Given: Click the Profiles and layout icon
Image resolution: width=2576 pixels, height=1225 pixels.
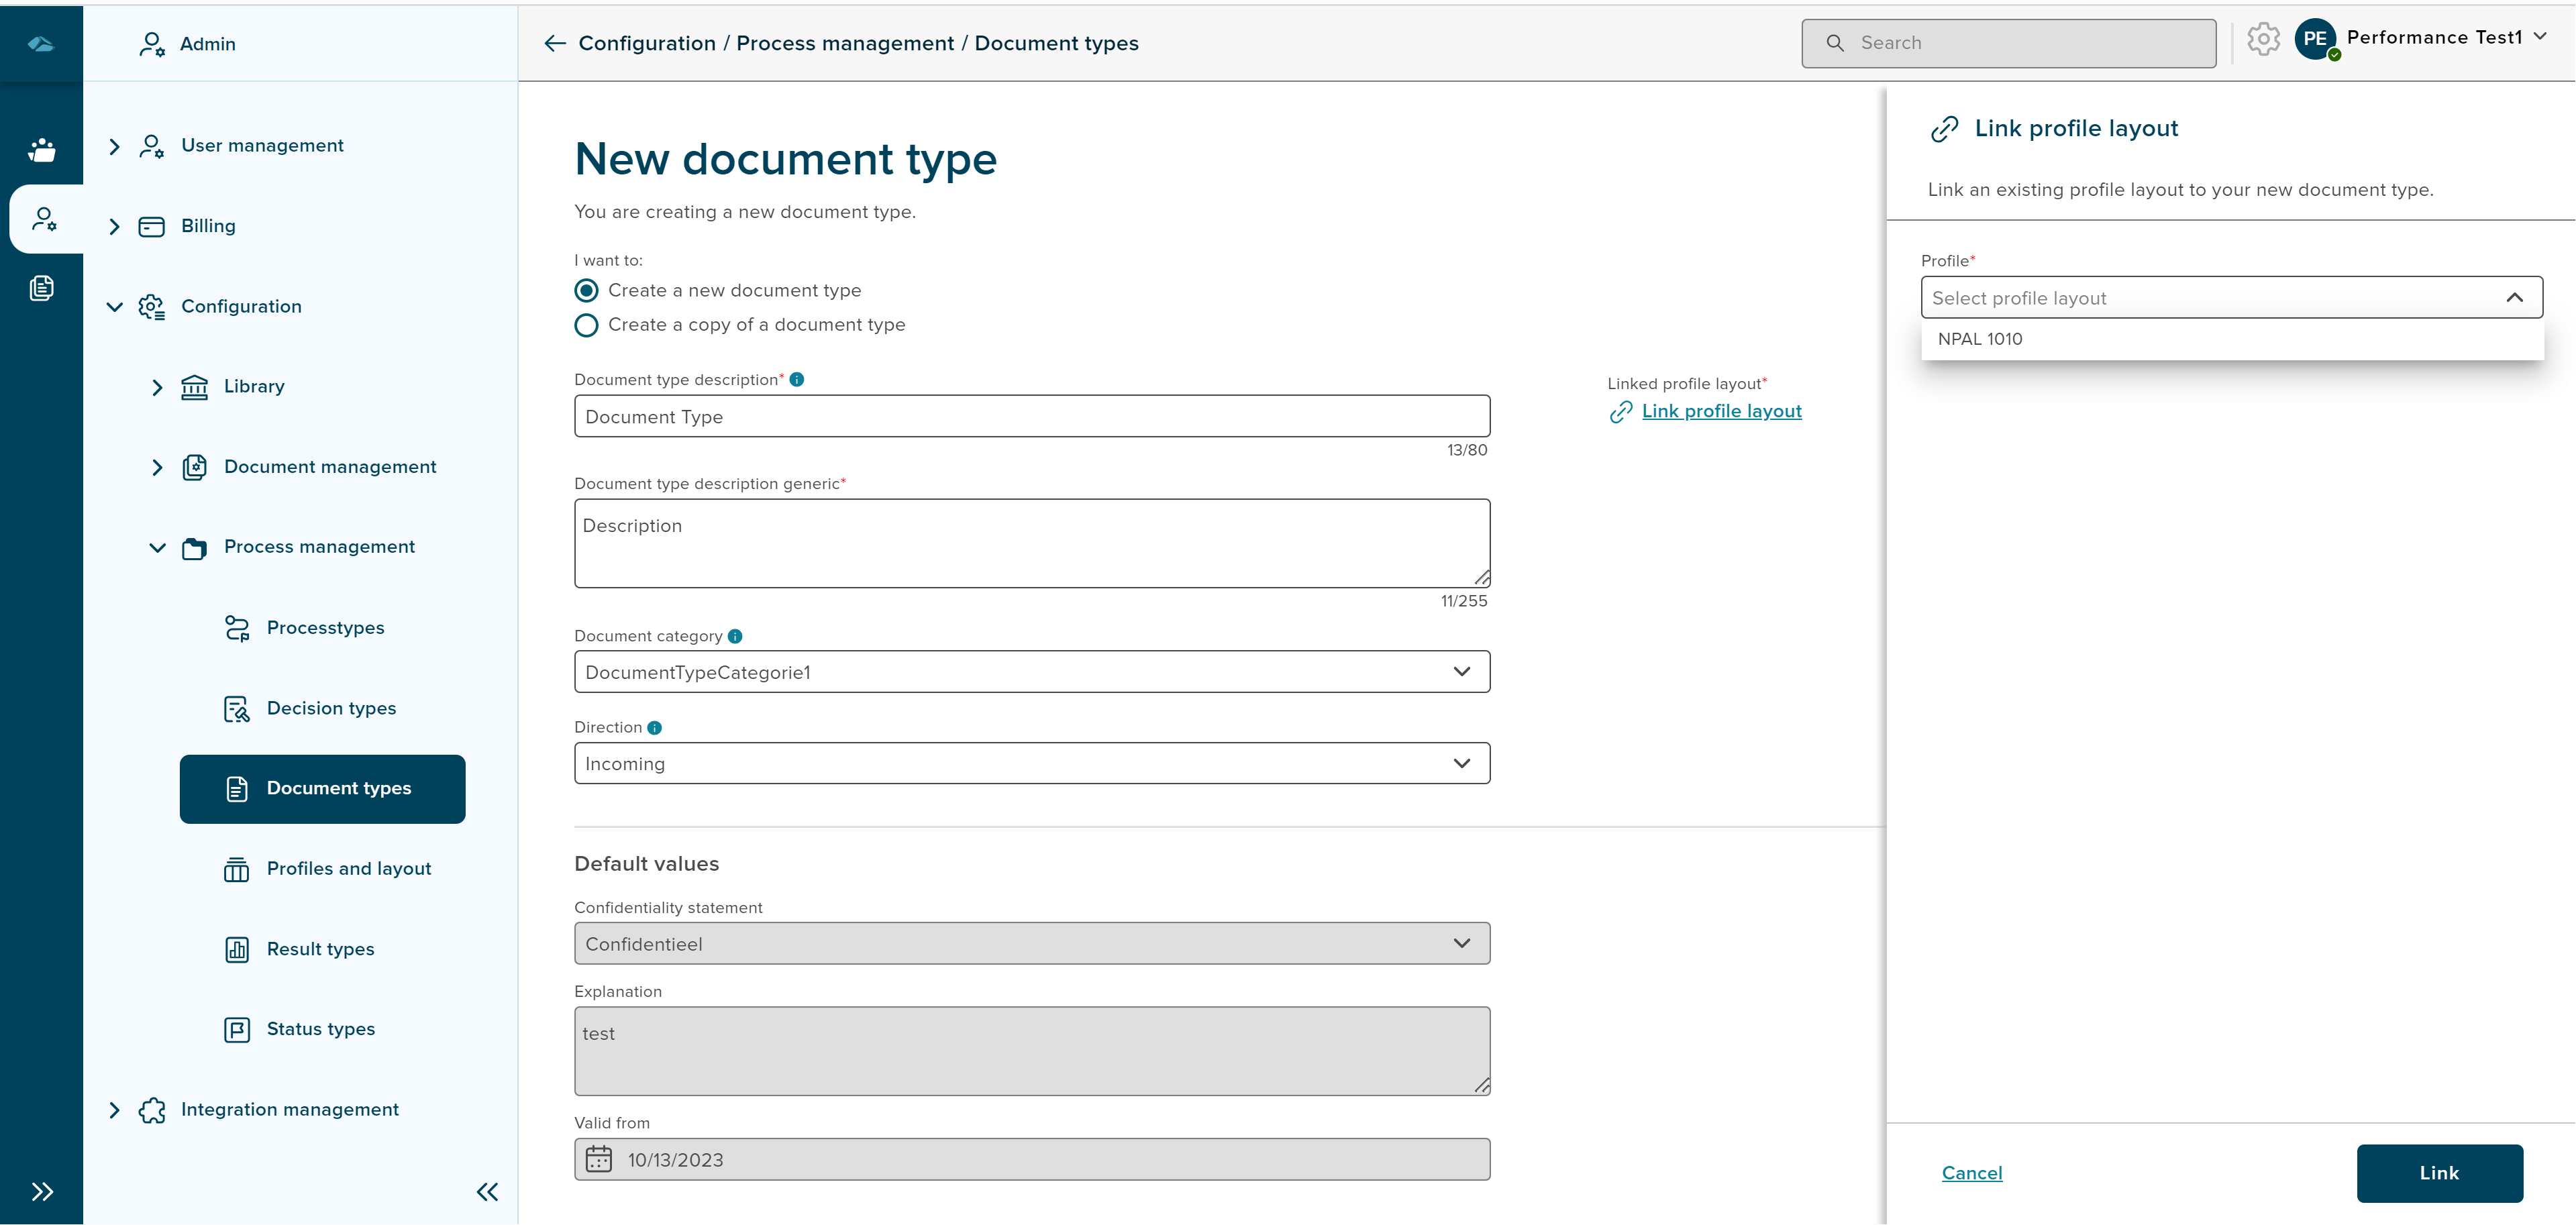Looking at the screenshot, I should pos(237,869).
